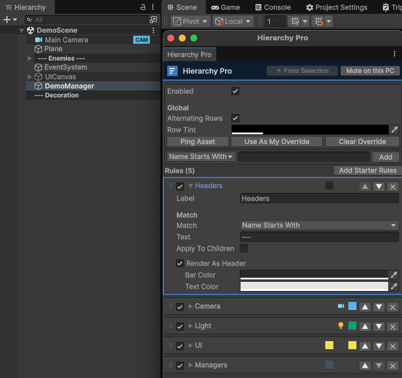Expand the Camera rule foldout
This screenshot has height=378, width=402.
190,307
